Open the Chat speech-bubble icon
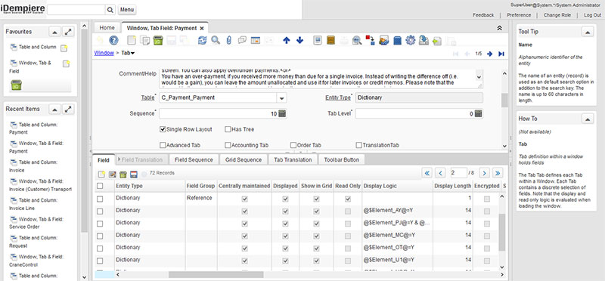The width and height of the screenshot is (605, 281). pos(242,40)
